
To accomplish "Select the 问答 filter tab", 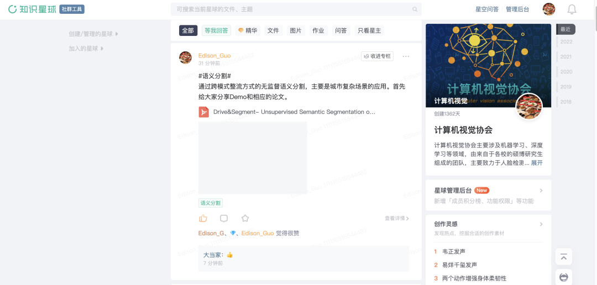I will pyautogui.click(x=341, y=31).
